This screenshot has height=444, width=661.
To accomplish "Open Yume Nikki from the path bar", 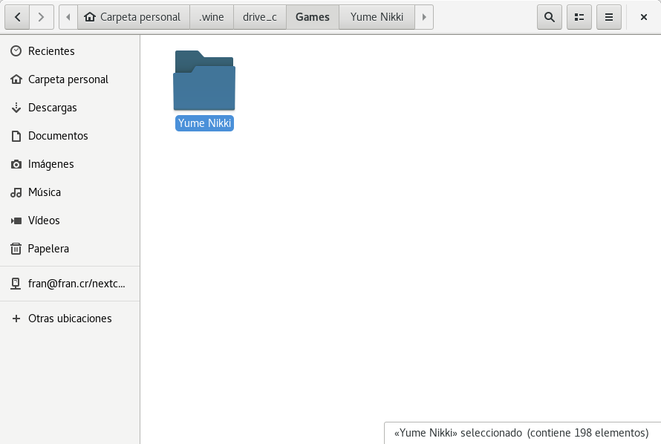I will tap(377, 17).
